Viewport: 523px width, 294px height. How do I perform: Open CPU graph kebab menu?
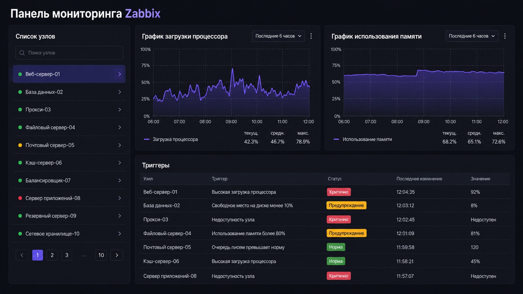[311, 36]
